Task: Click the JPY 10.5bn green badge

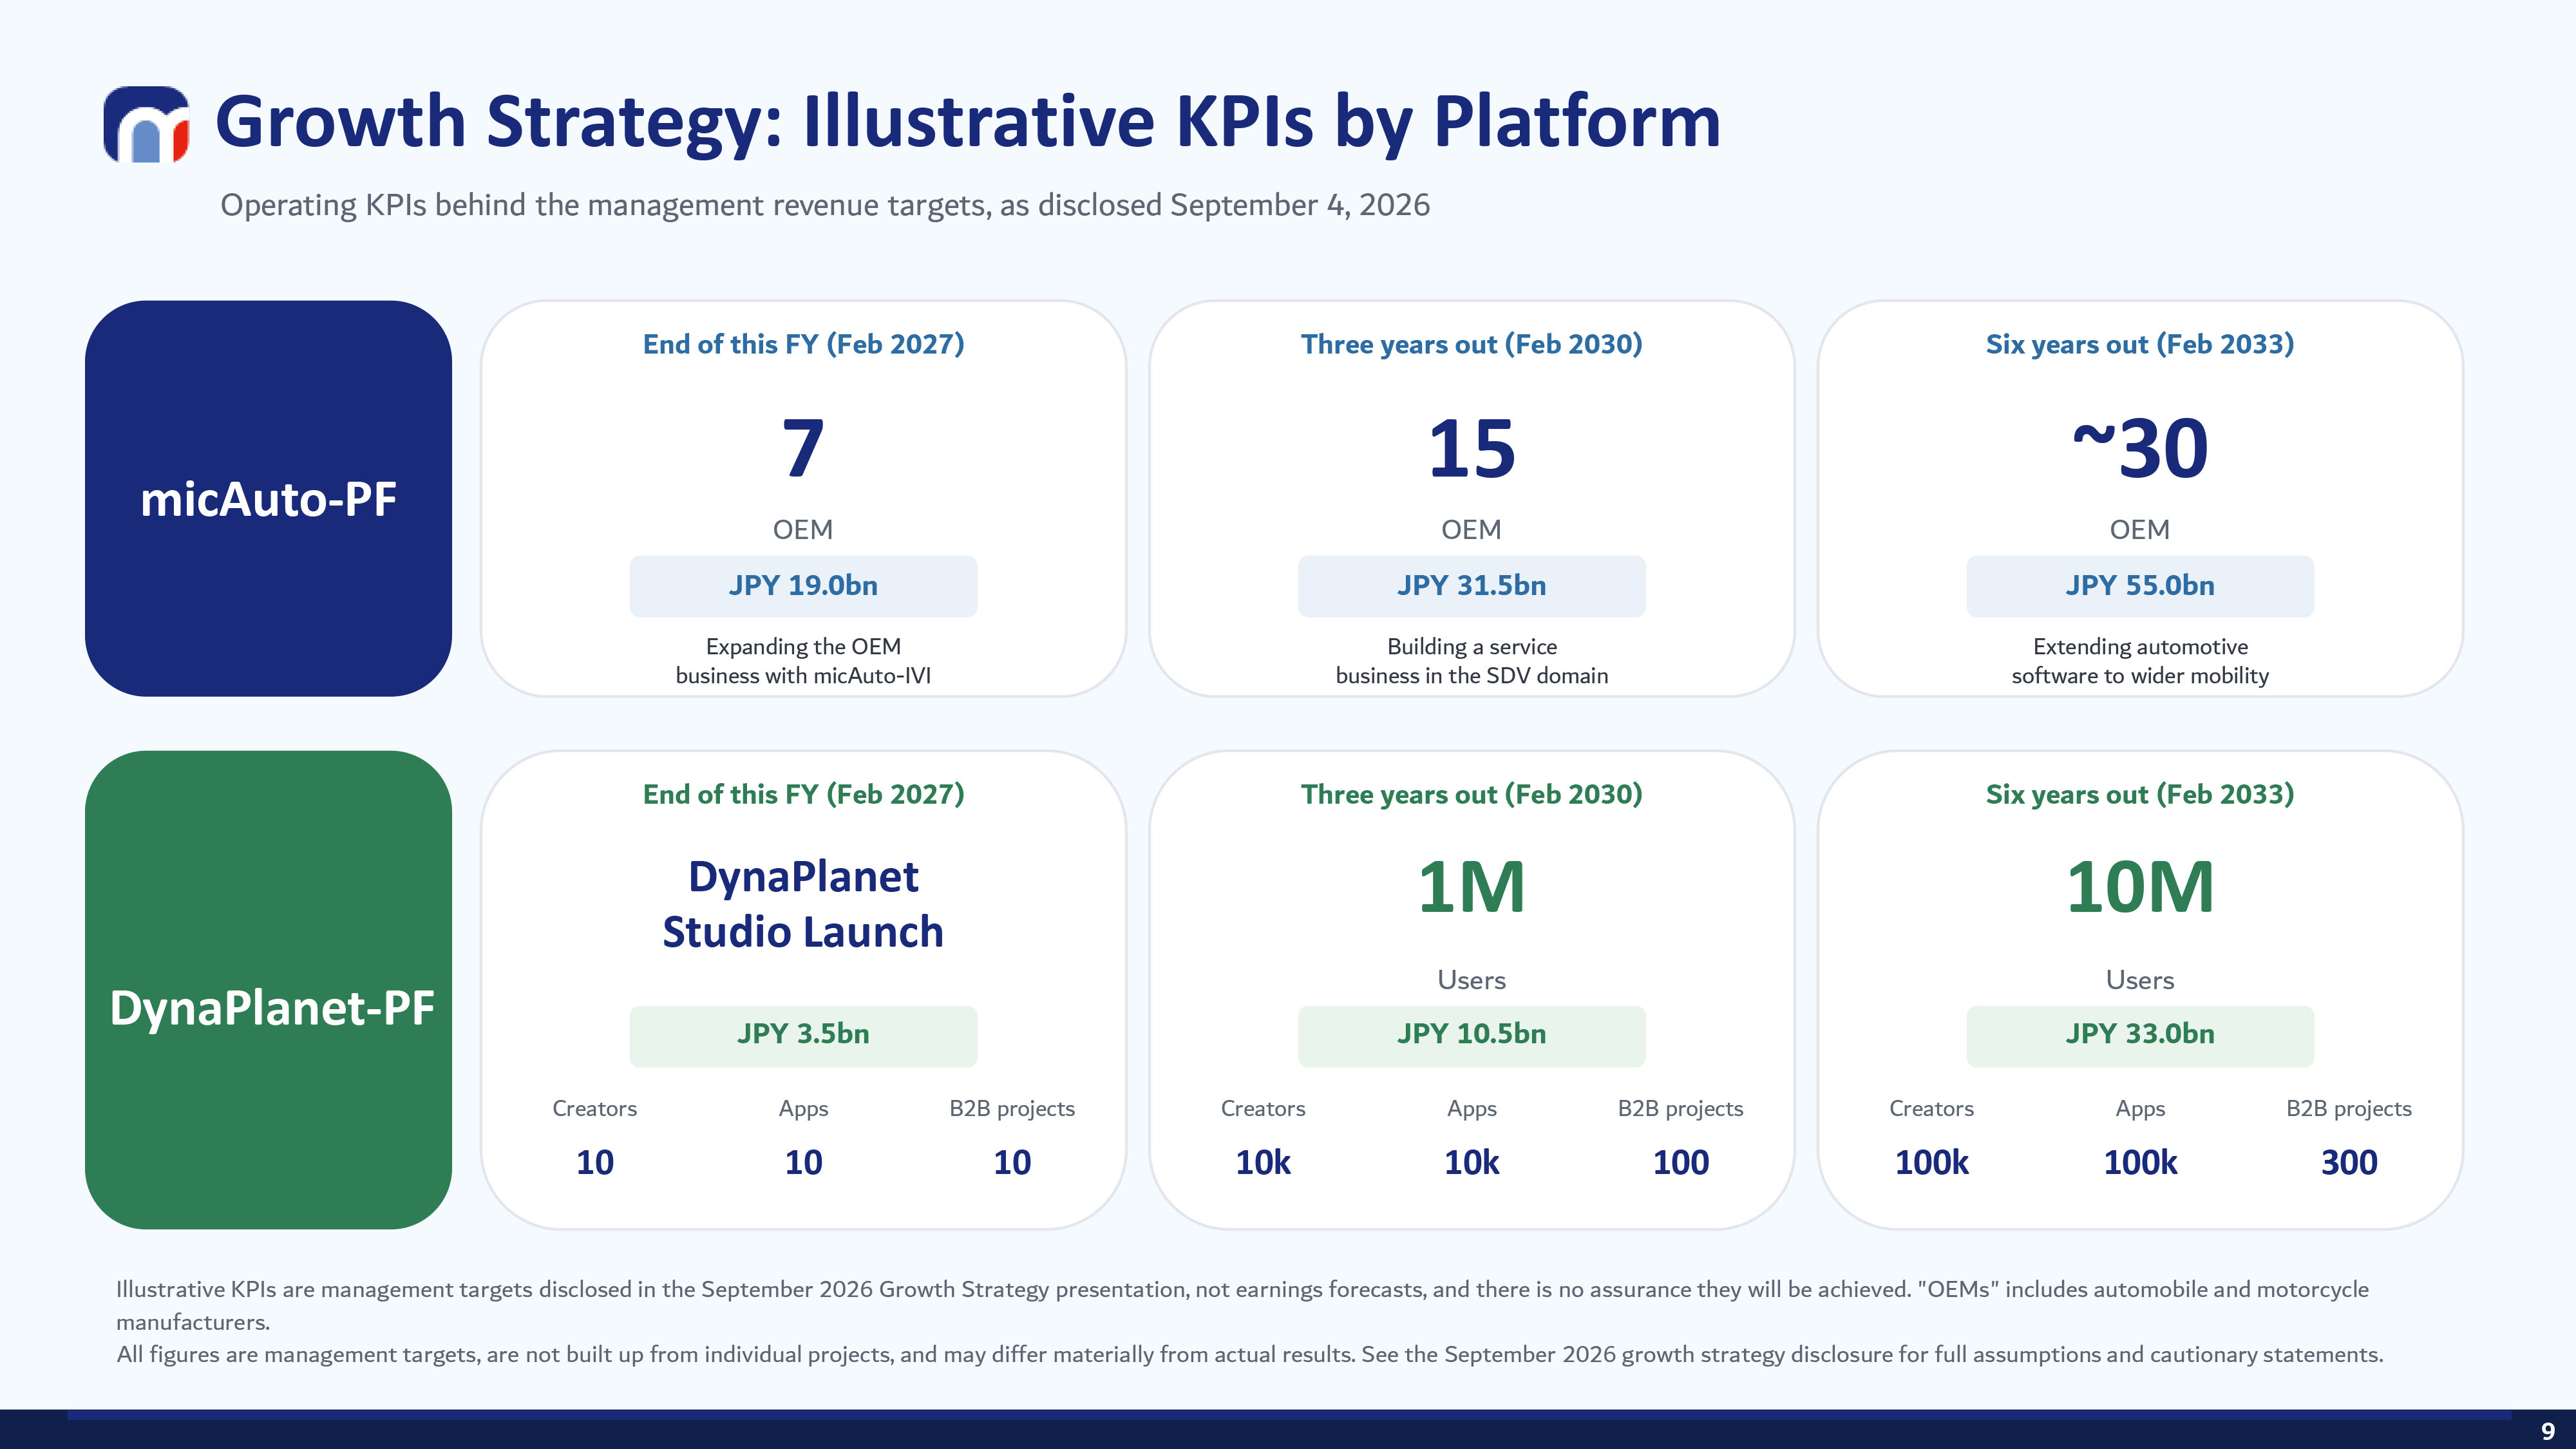Action: tap(1471, 1035)
